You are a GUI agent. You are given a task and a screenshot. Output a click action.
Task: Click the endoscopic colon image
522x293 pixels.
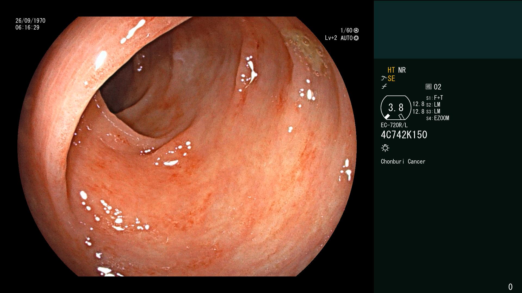point(187,146)
